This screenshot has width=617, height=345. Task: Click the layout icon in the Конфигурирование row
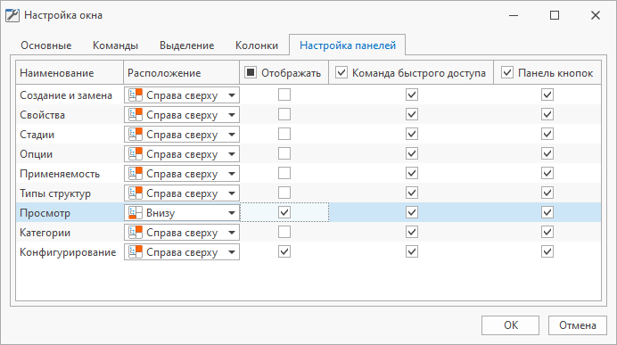(x=136, y=252)
